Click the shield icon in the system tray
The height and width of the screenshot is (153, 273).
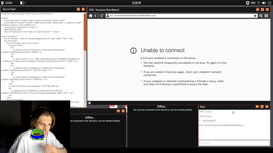coord(247,3)
